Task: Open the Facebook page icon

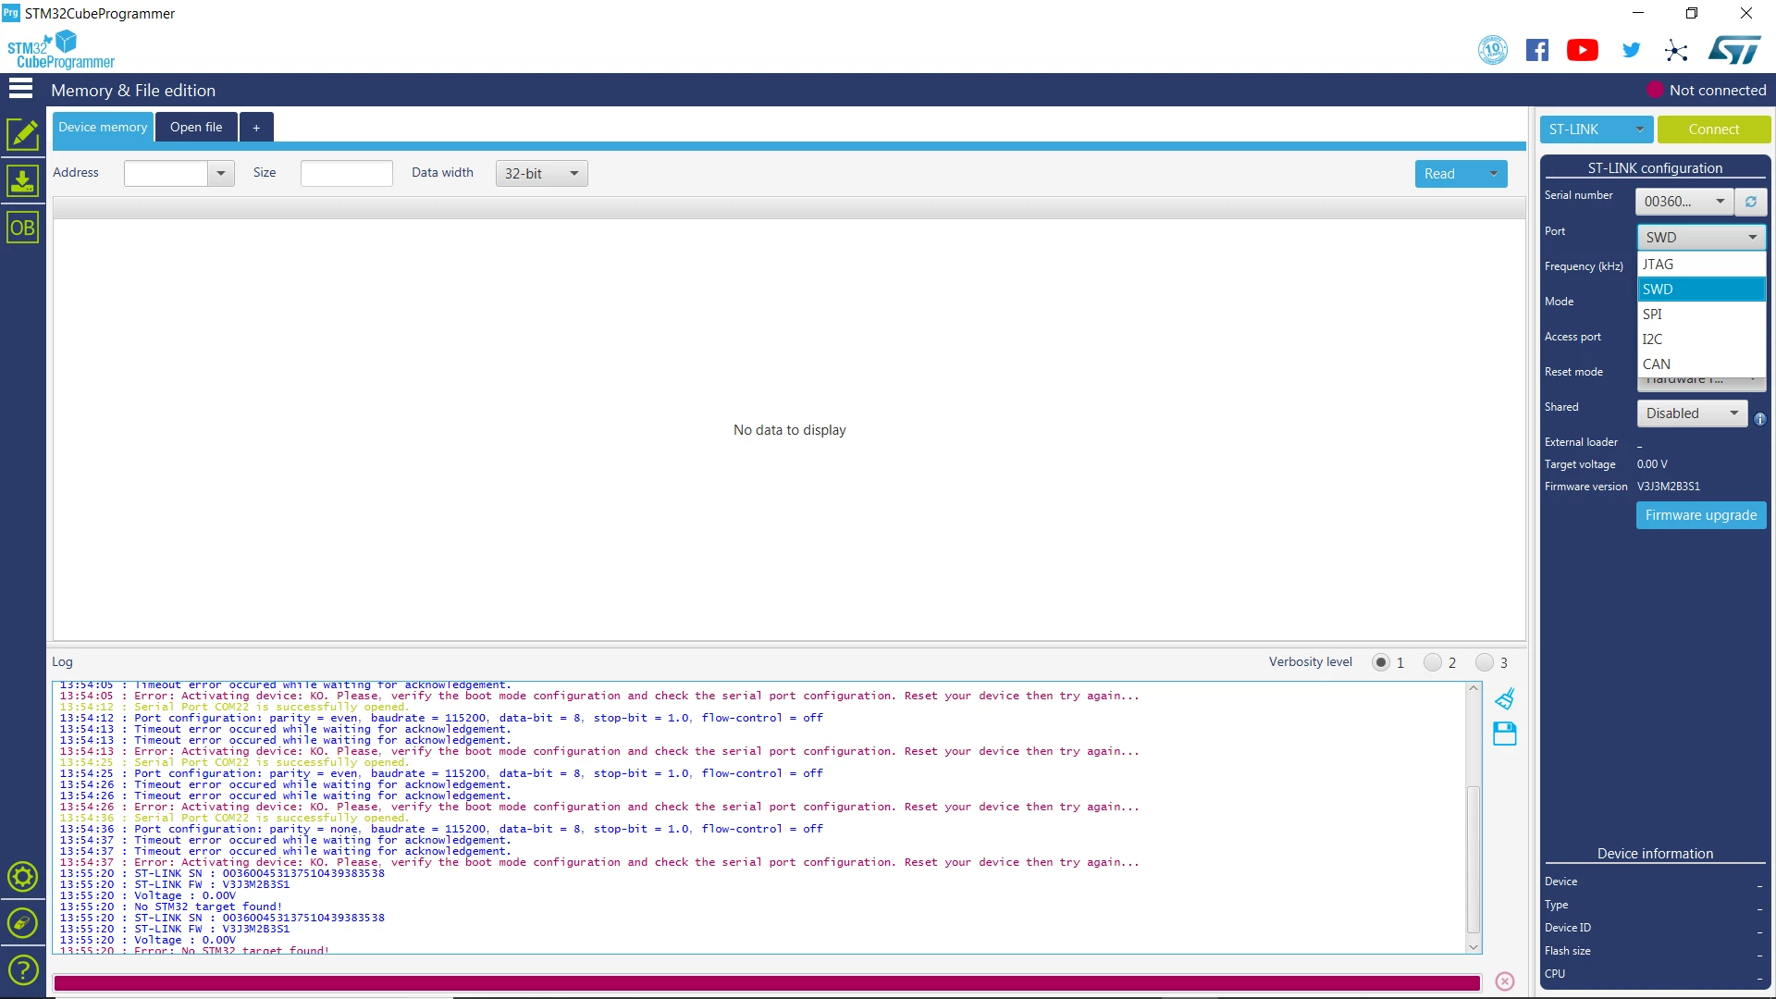Action: tap(1537, 50)
